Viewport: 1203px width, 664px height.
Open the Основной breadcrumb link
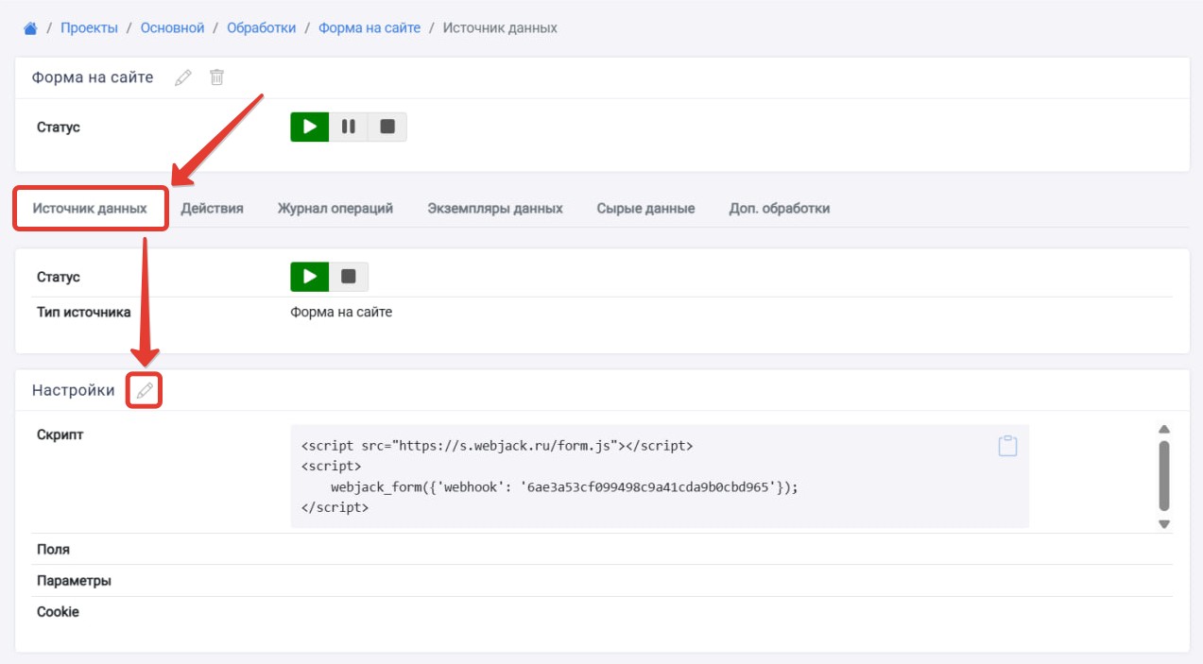(172, 28)
